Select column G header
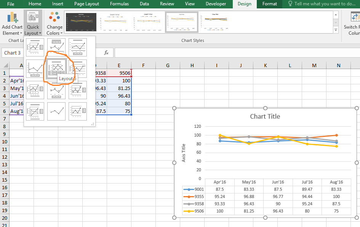This screenshot has height=227, width=360. [x=168, y=66]
